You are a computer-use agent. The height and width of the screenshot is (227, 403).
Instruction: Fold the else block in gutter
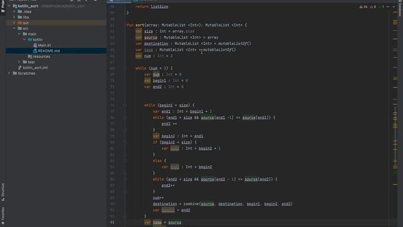click(125, 161)
